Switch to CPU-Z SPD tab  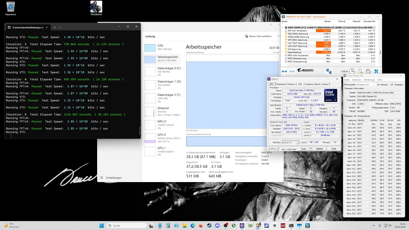coord(300,84)
